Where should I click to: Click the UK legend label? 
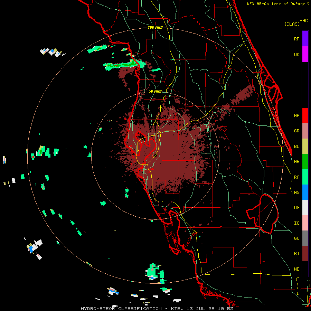tap(296, 54)
